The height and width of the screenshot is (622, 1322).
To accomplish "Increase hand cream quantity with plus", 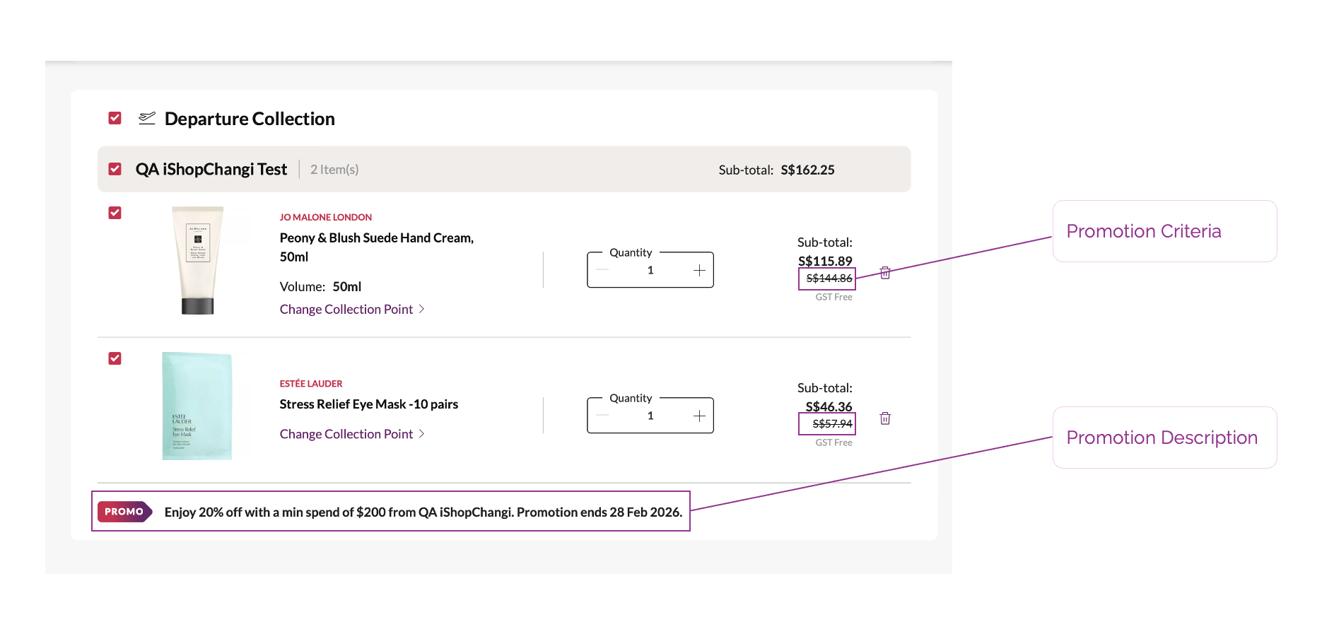I will 699,271.
